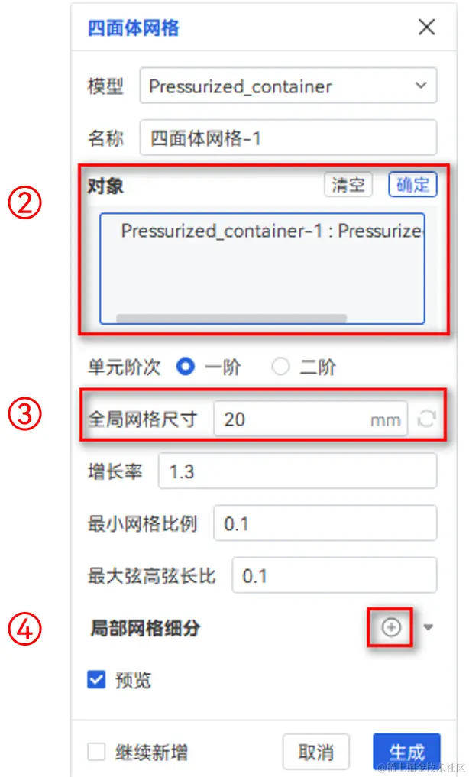Screen dimensions: 469x777
Task: Enable the 继续新增 checkbox
Action: [x=96, y=752]
